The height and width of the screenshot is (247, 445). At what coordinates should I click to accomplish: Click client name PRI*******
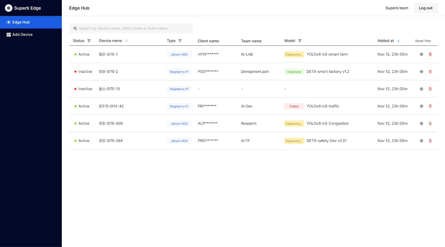[207, 106]
